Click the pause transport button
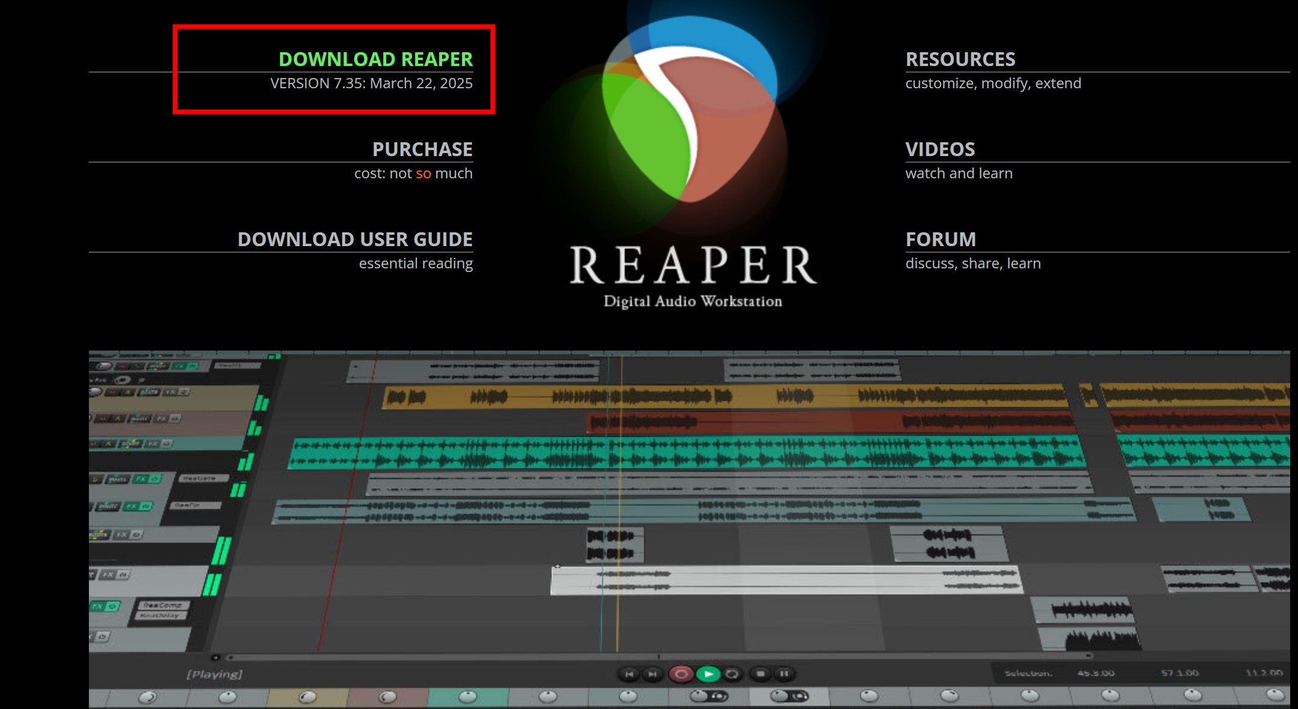 [784, 674]
